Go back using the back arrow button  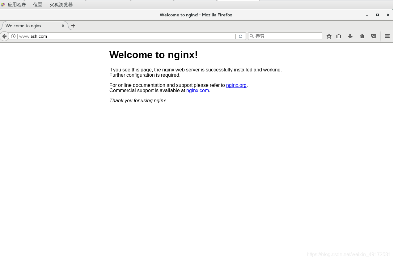[4, 36]
